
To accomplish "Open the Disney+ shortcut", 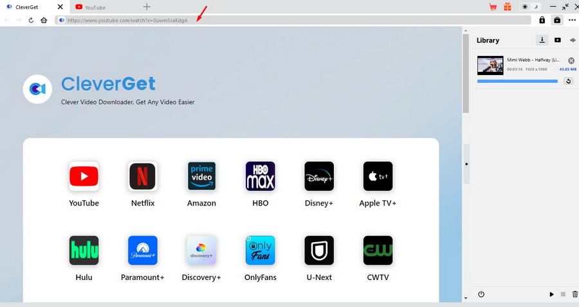I will pyautogui.click(x=319, y=176).
